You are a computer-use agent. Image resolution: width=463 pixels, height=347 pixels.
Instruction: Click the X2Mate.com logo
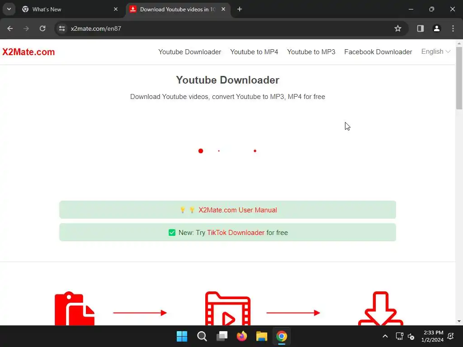click(x=28, y=52)
